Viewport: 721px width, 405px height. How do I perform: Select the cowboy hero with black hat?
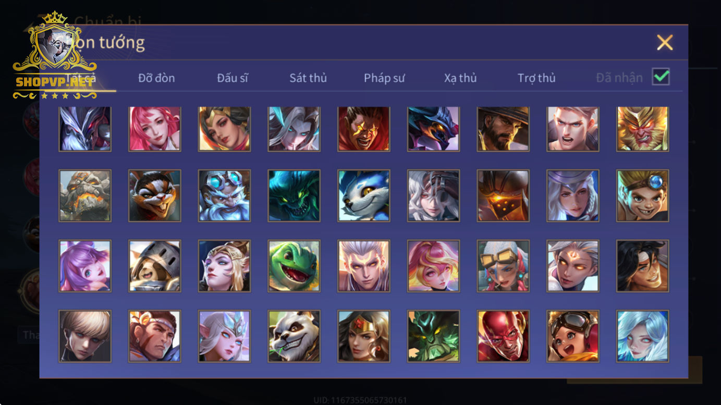click(x=504, y=129)
